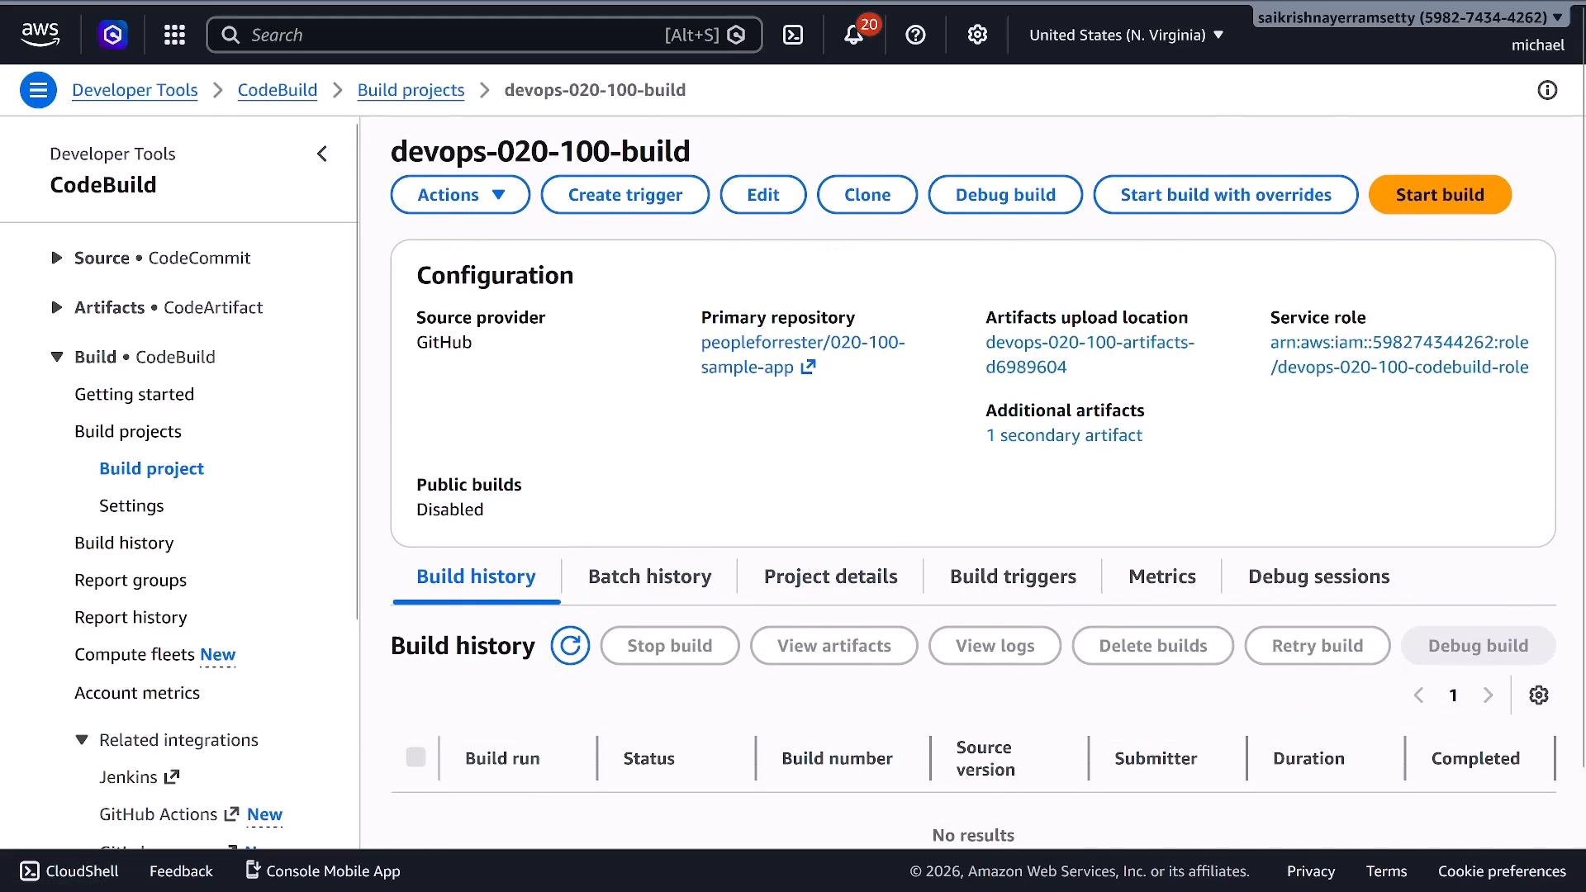Viewport: 1586px width, 892px height.
Task: Open Cookie preferences in footer
Action: click(1502, 871)
